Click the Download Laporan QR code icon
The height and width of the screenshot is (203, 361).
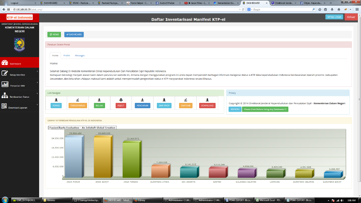tap(5, 106)
